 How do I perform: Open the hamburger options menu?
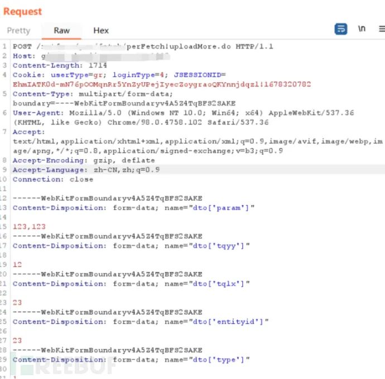point(382,29)
